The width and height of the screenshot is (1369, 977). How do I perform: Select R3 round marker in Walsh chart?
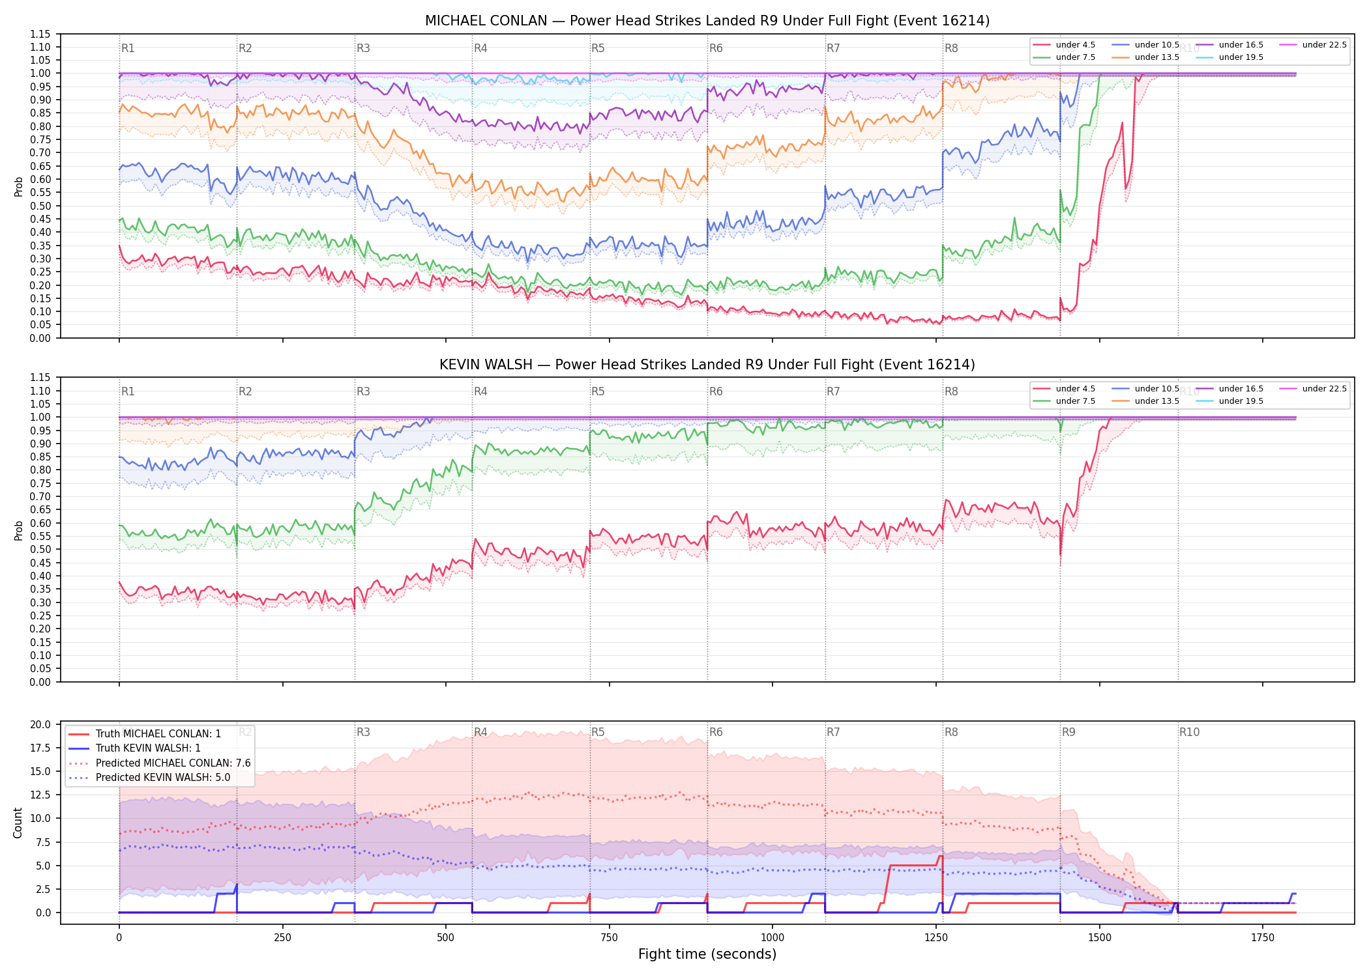(x=363, y=391)
